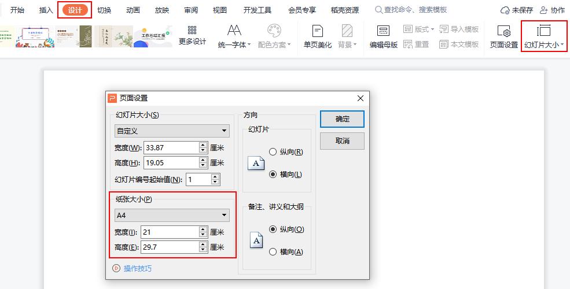The height and width of the screenshot is (289, 570).
Task: Open the 纸张大小 A4 dropdown
Action: (x=172, y=215)
